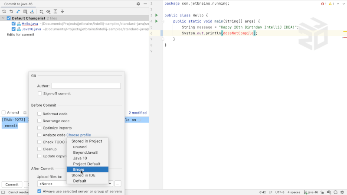Image resolution: width=347 pixels, height=195 pixels.
Task: Select Hello.java in the changelist
Action: 29,24
